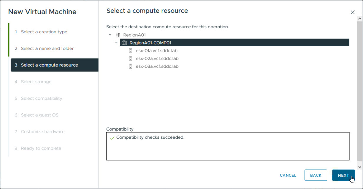This screenshot has height=189, width=363.
Task: Open step 4 Select storage
Action: coord(33,82)
